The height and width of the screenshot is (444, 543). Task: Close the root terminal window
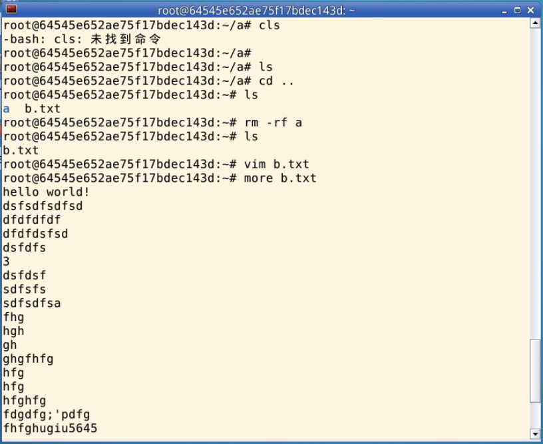pos(530,10)
